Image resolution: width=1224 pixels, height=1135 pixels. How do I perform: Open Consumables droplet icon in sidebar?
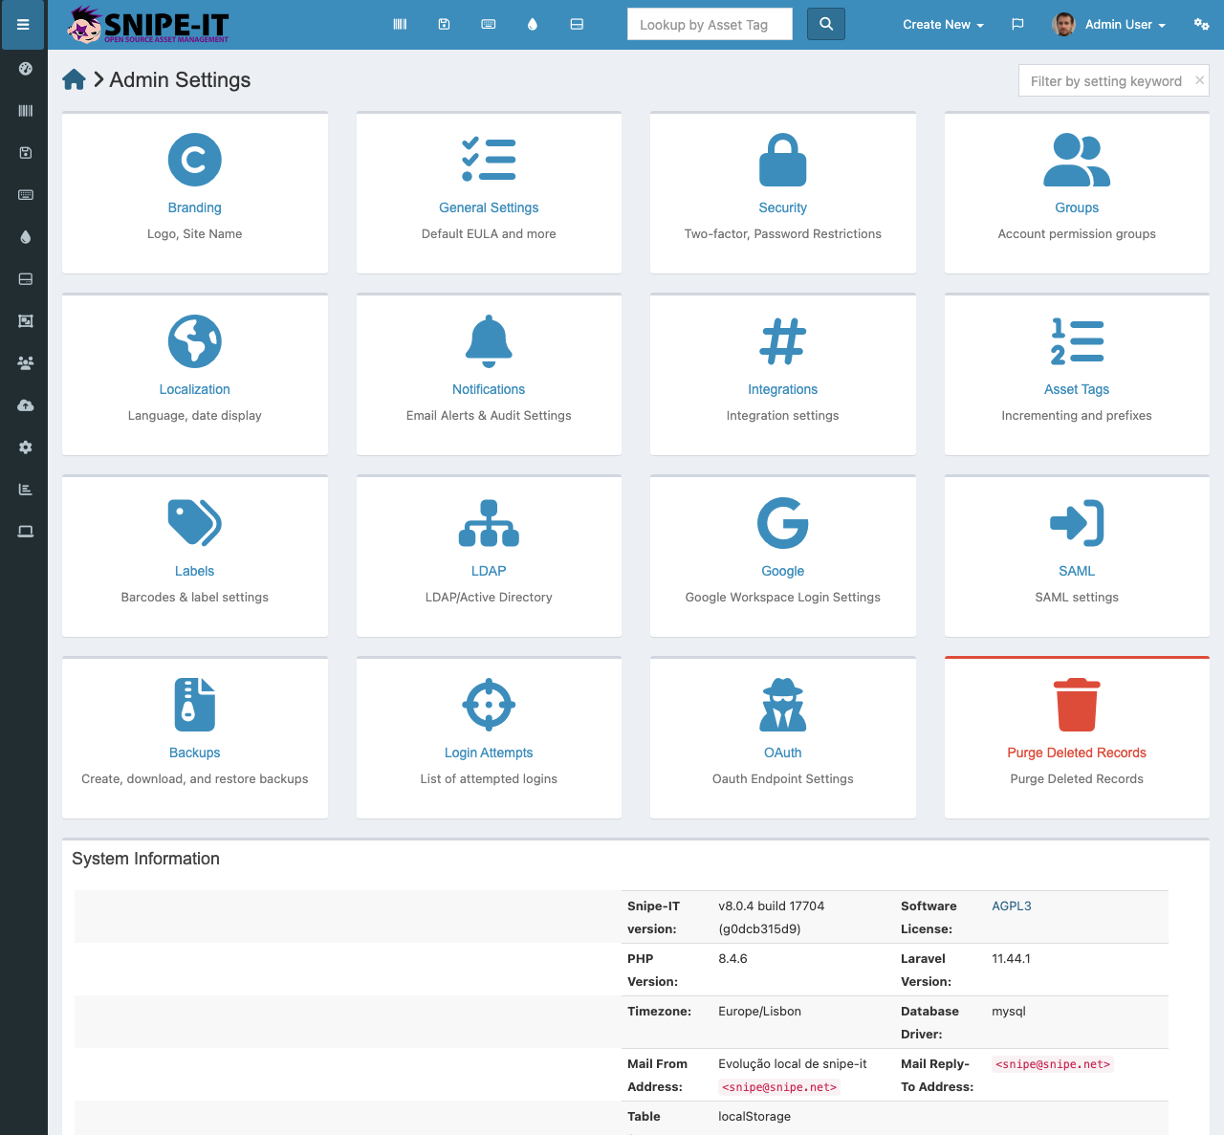(x=26, y=237)
